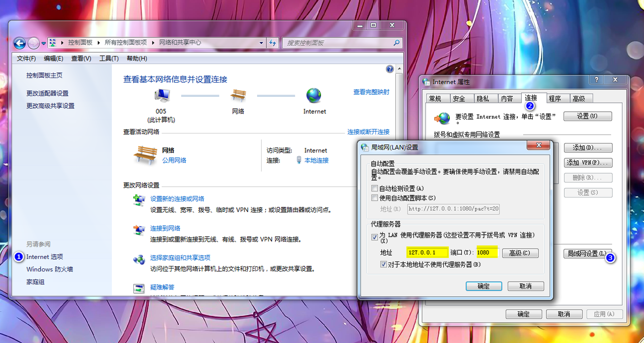This screenshot has height=343, width=644.
Task: Click 取消 in LAN settings dialog
Action: coord(526,286)
